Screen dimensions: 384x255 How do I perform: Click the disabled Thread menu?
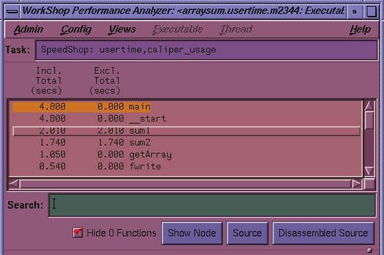tap(236, 30)
